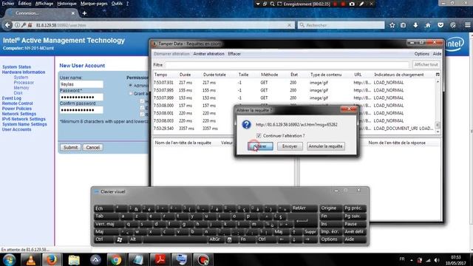
Task: Click 'Afficher tout' in Tamper Data
Action: point(426,64)
